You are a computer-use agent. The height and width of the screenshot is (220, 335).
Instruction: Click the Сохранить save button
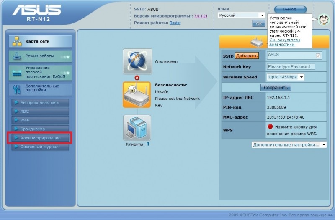coord(276,87)
